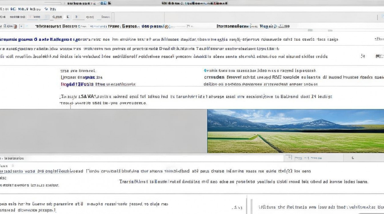This screenshot has height=214, width=384.
Task: Select the first menu item in the menu bar
Action: pos(4,9)
